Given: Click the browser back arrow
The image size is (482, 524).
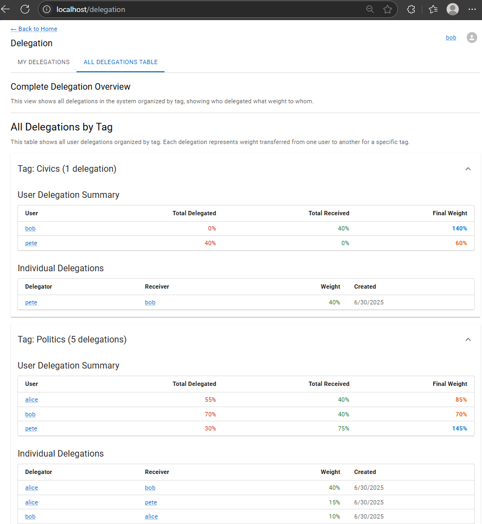Looking at the screenshot, I should (x=5, y=9).
